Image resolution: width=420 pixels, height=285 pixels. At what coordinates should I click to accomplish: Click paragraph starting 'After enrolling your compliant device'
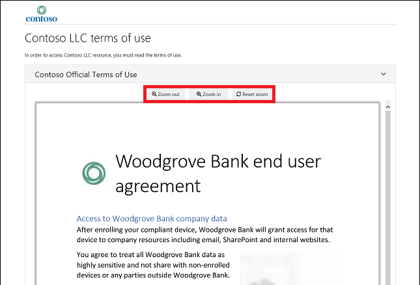(204, 234)
